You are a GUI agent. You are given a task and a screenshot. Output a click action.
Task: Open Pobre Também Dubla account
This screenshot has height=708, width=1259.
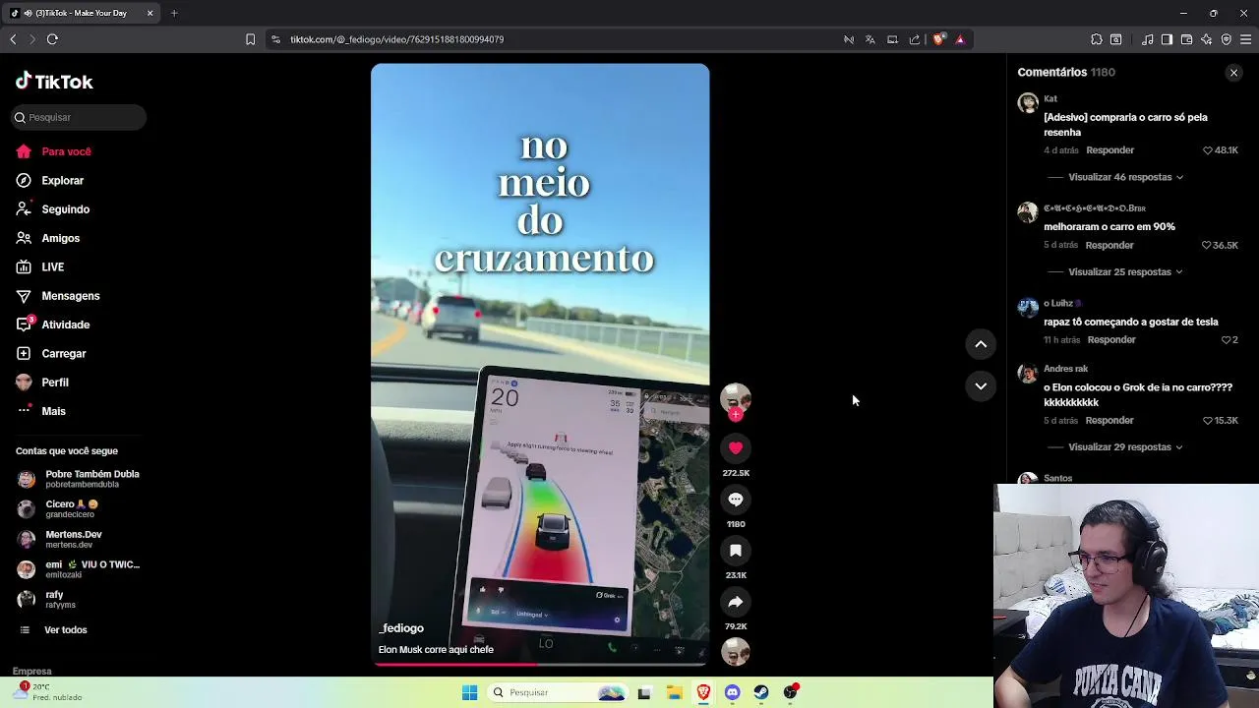(79, 479)
